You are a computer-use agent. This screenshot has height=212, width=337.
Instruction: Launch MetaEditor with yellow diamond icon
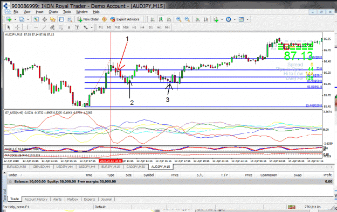click(105, 19)
